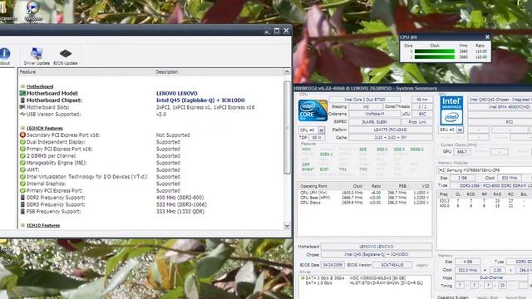Image resolution: width=532 pixels, height=299 pixels.
Task: Click the Intel Graphics logo
Action: (x=451, y=110)
